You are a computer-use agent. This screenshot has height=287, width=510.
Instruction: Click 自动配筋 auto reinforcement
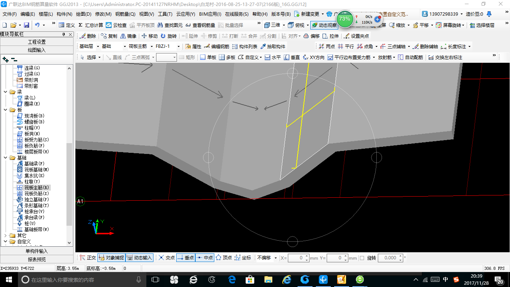pos(410,57)
